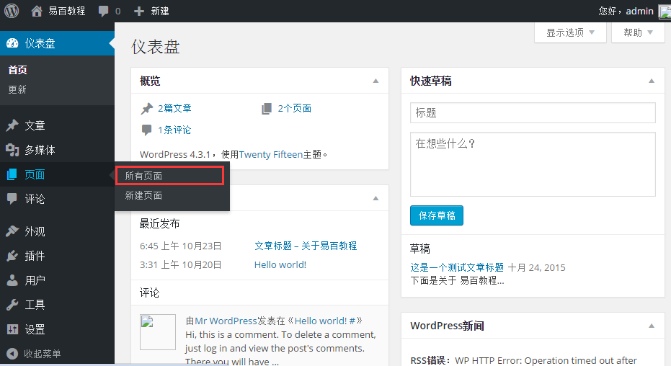671x366 pixels.
Task: Click the 易百教程 site name
Action: 67,11
